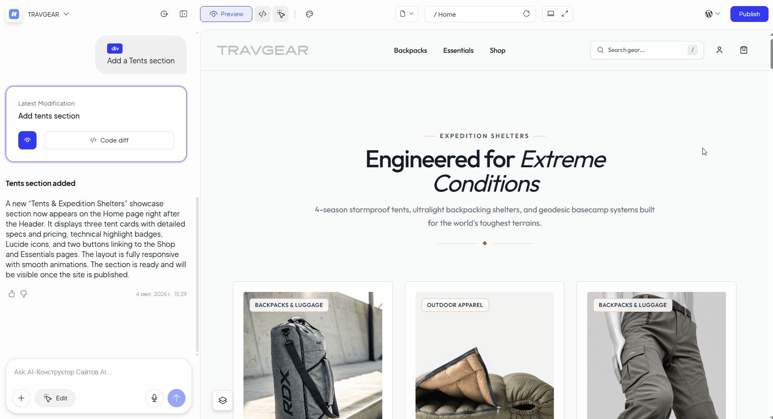
Task: Activate the element selector cursor tool
Action: click(x=281, y=14)
